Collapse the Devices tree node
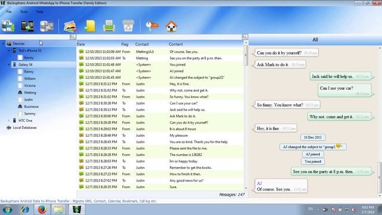The image size is (382, 215). [4, 44]
